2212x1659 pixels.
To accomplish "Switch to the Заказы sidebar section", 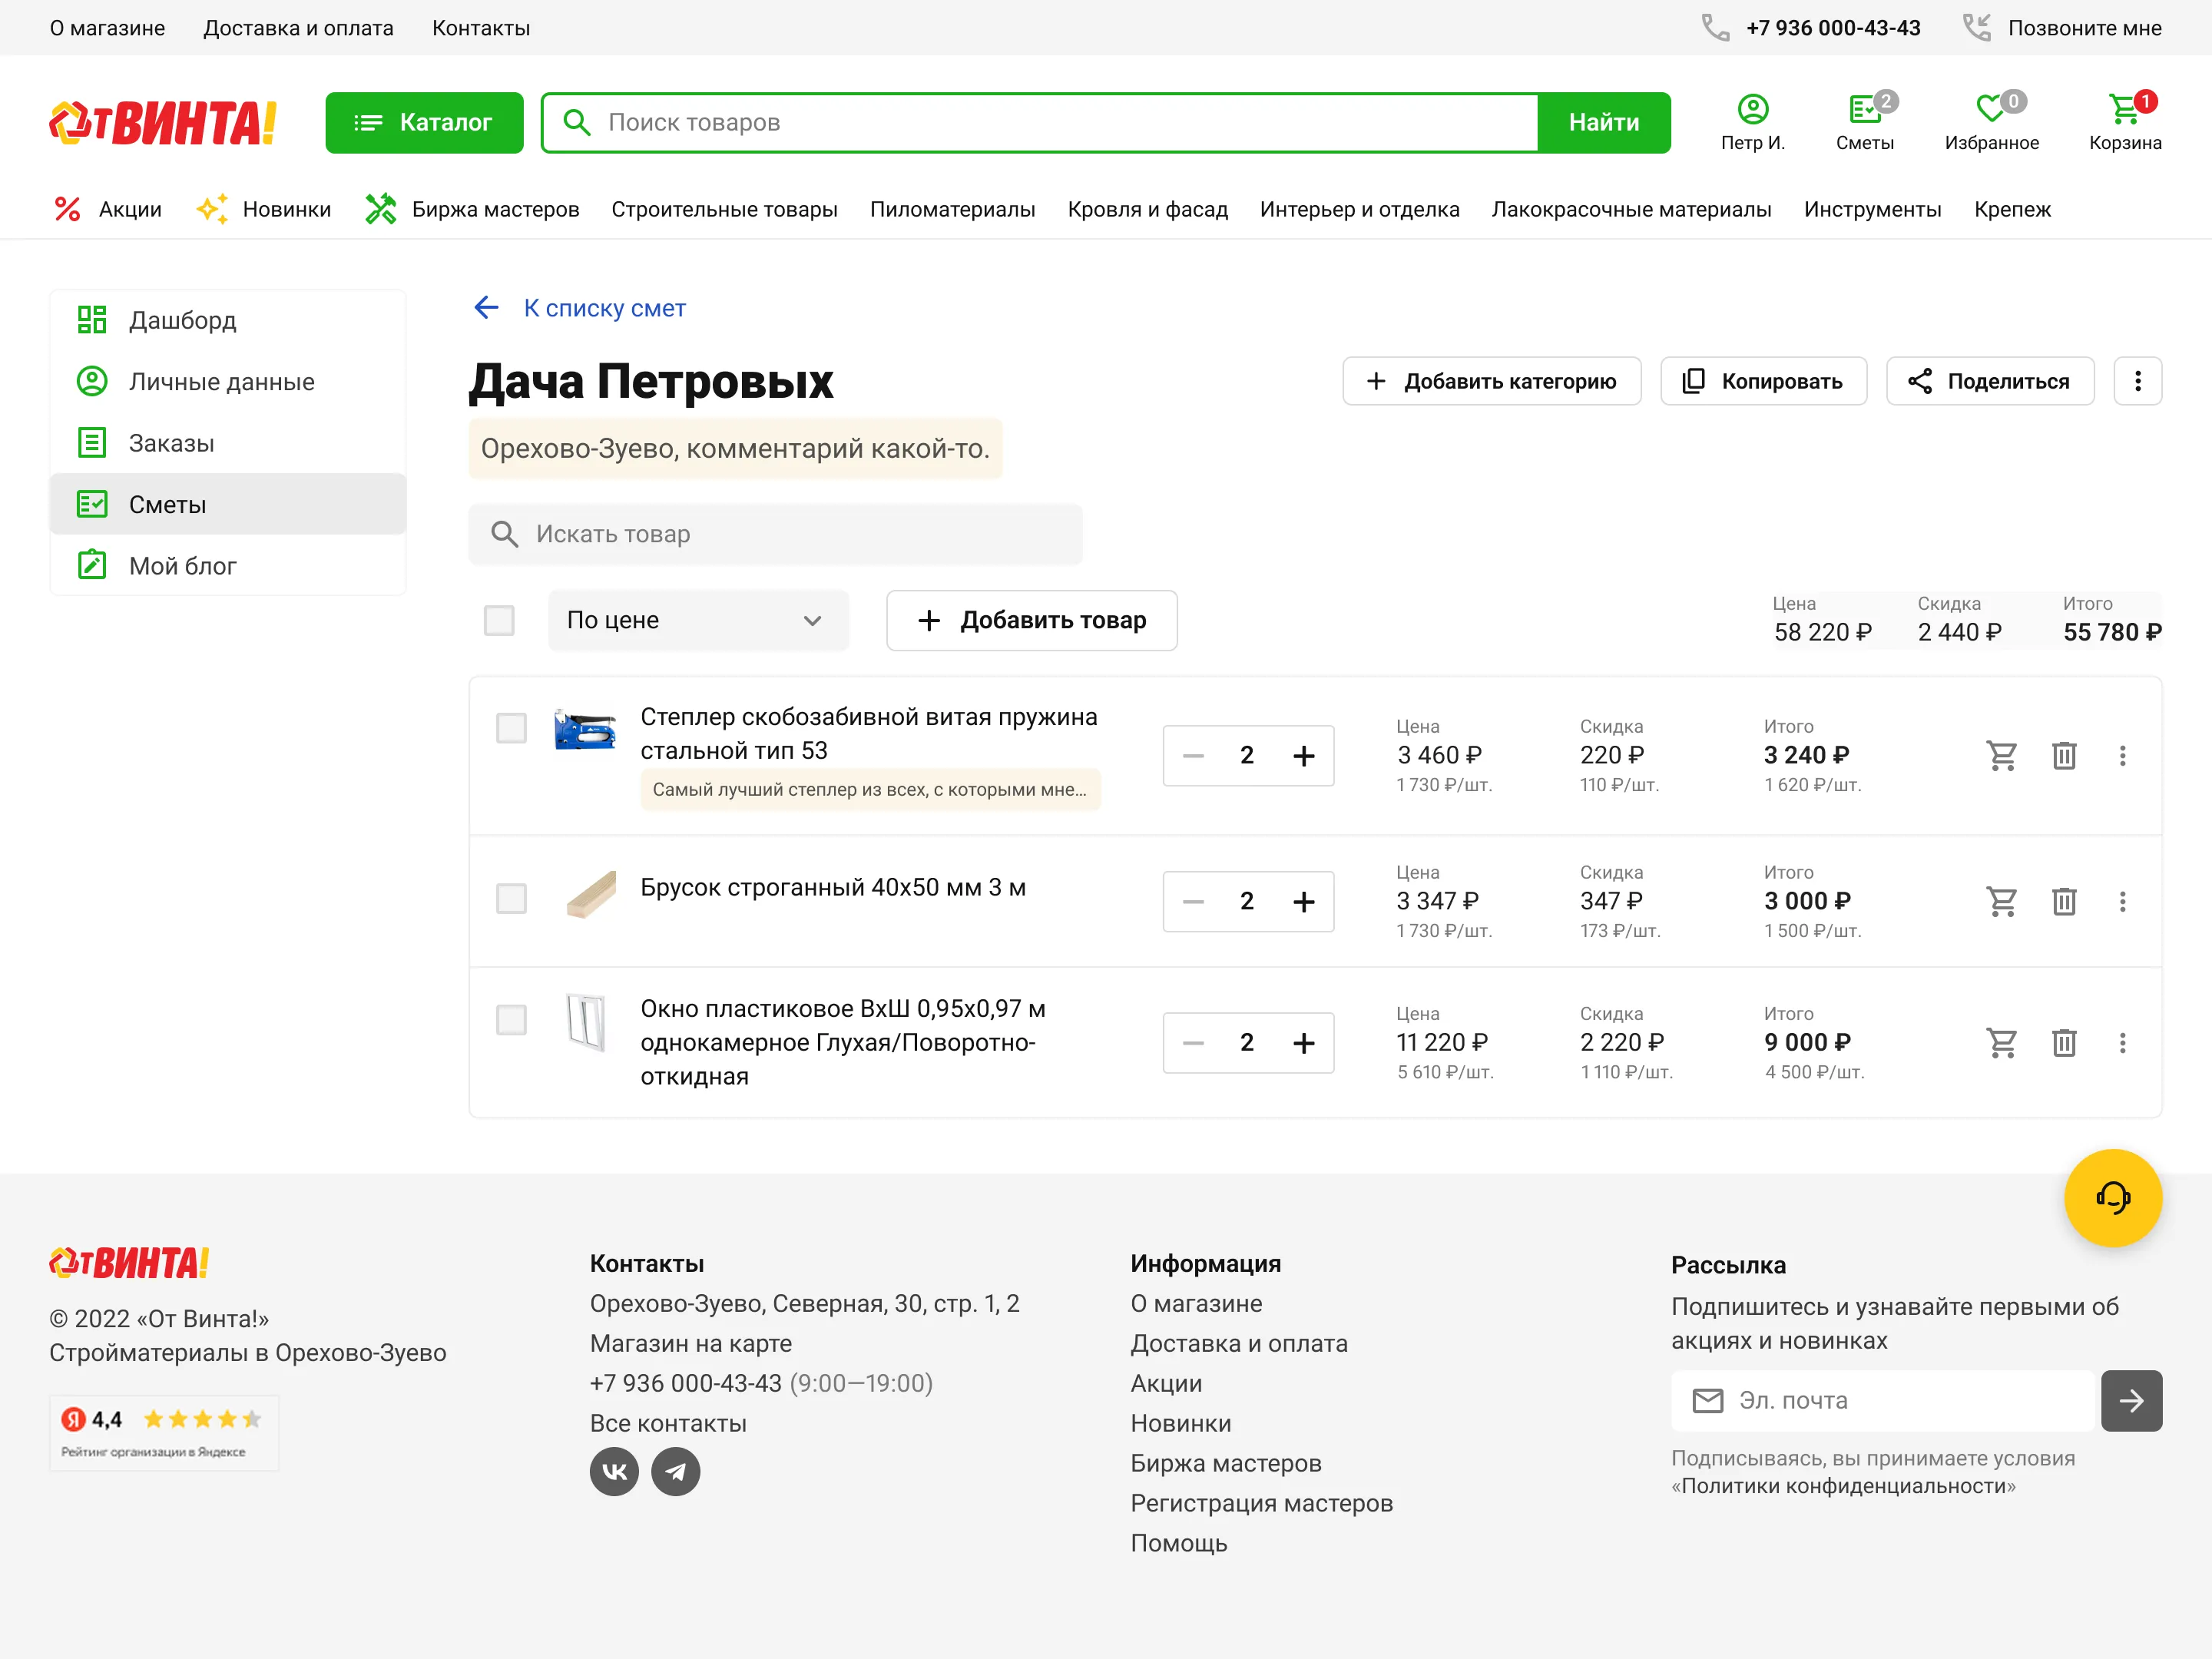I will 171,442.
